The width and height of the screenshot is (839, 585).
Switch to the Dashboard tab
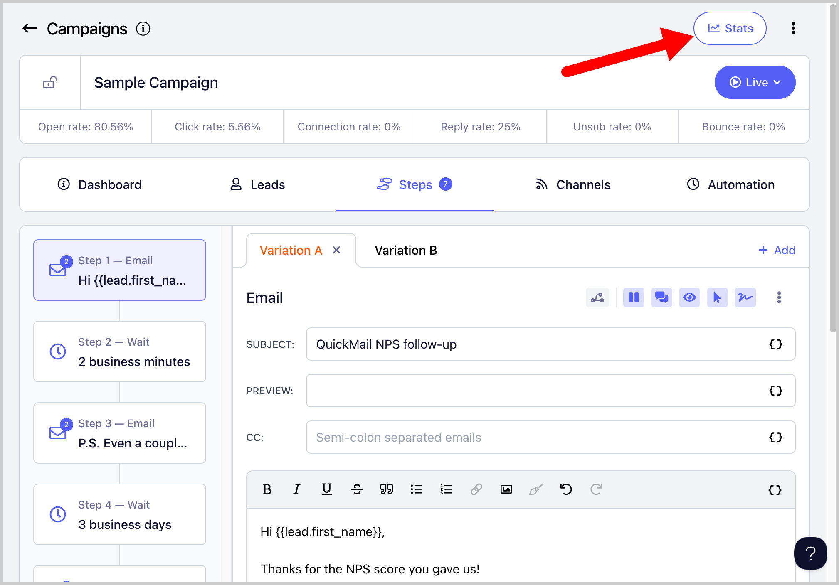tap(99, 184)
